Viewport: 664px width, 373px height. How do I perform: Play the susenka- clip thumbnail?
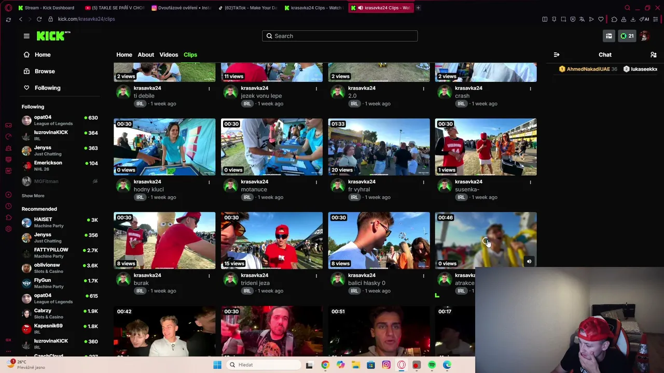pos(486,147)
